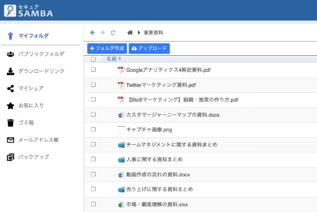Image resolution: width=317 pixels, height=212 pixels.
Task: Click PDF icon of Twitterマーケティング資料.pdf
Action: point(121,85)
